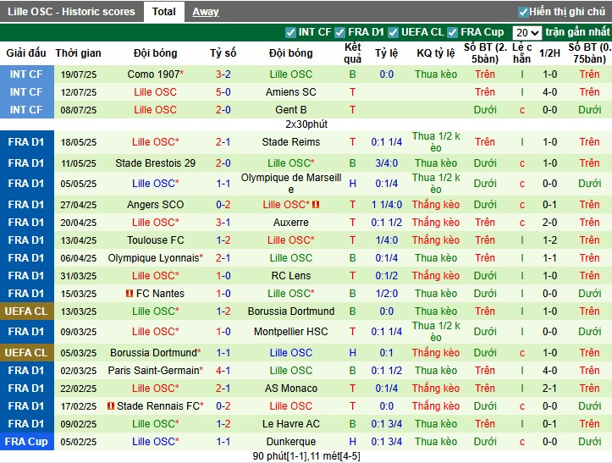This screenshot has height=463, width=612.
Task: Click Angers SCO team name
Action: [x=156, y=204]
